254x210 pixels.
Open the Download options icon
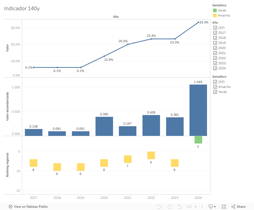pos(211,206)
